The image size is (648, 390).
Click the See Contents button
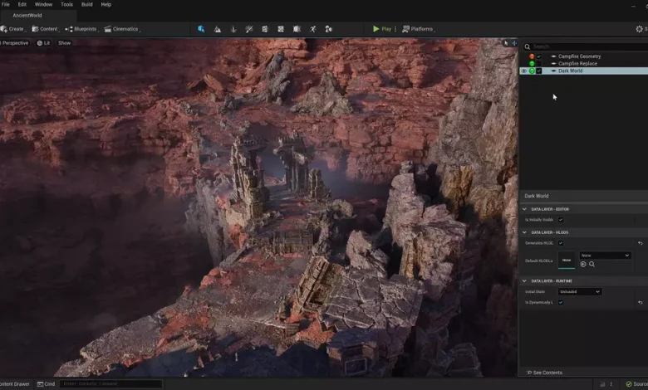click(x=544, y=373)
